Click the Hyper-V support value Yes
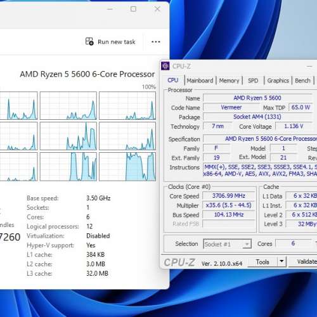Screen dimensions: 317x317 pos(91,245)
